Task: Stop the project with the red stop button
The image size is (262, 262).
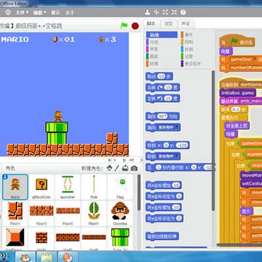Action: (135, 26)
